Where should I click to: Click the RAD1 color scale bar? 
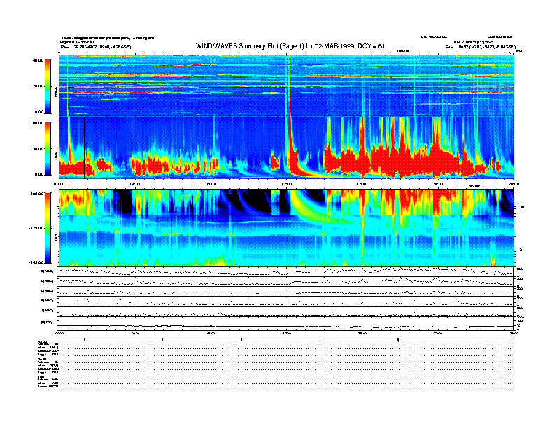[48, 149]
